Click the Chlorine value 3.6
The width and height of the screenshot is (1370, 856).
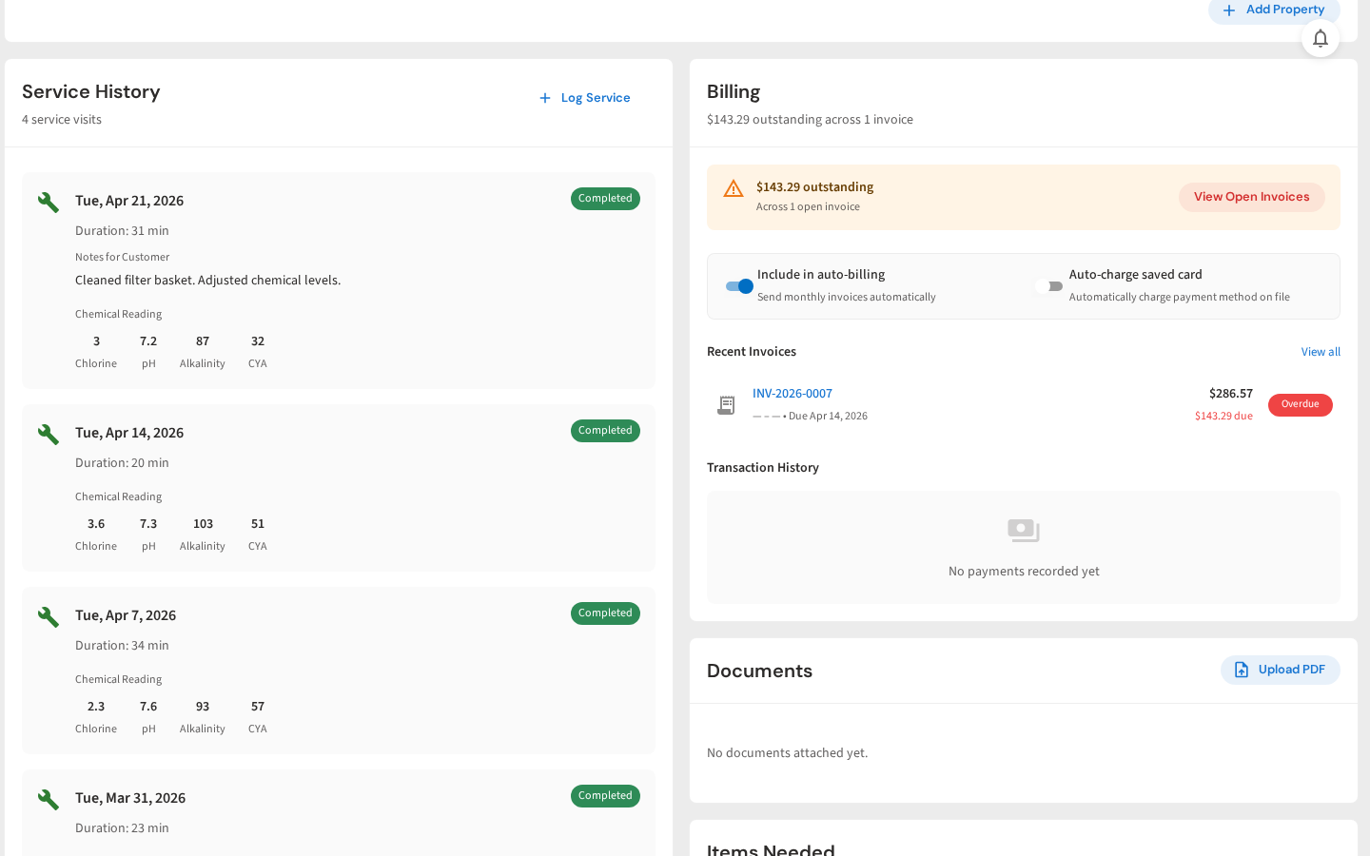[x=96, y=524]
